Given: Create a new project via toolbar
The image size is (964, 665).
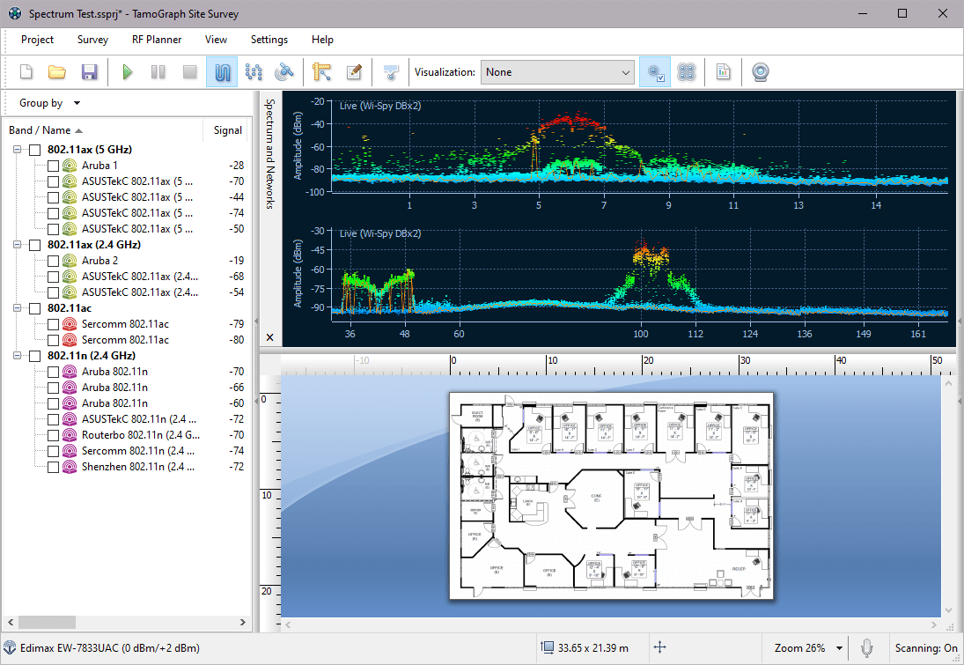Looking at the screenshot, I should [26, 72].
